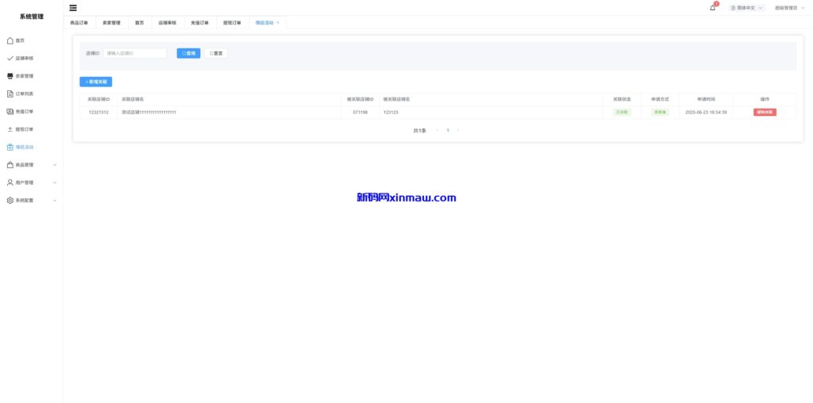
Task: Close the active blue tab
Action: pos(278,23)
